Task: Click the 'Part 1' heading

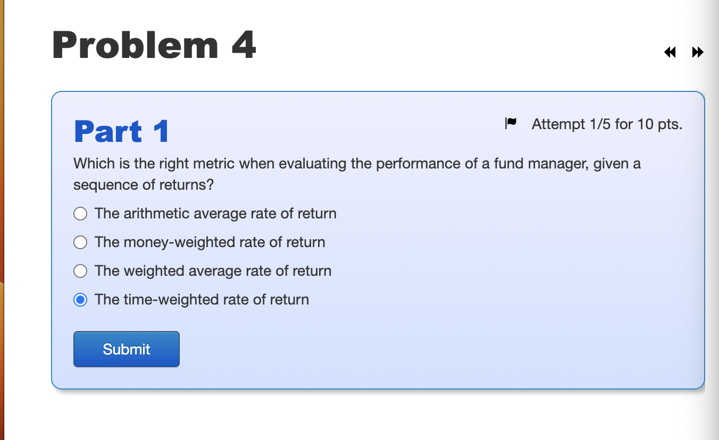Action: (x=121, y=131)
